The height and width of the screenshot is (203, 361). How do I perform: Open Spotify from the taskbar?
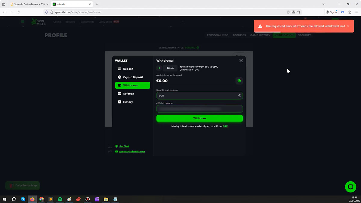pyautogui.click(x=60, y=199)
